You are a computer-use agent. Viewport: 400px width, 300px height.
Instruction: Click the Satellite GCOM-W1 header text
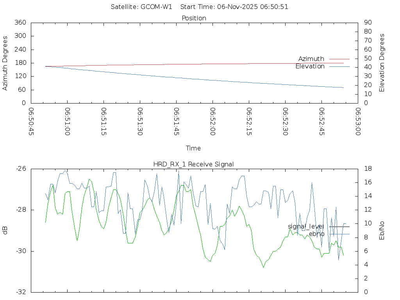pyautogui.click(x=141, y=7)
